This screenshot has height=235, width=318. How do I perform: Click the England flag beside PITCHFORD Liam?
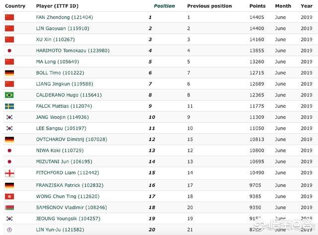9,173
